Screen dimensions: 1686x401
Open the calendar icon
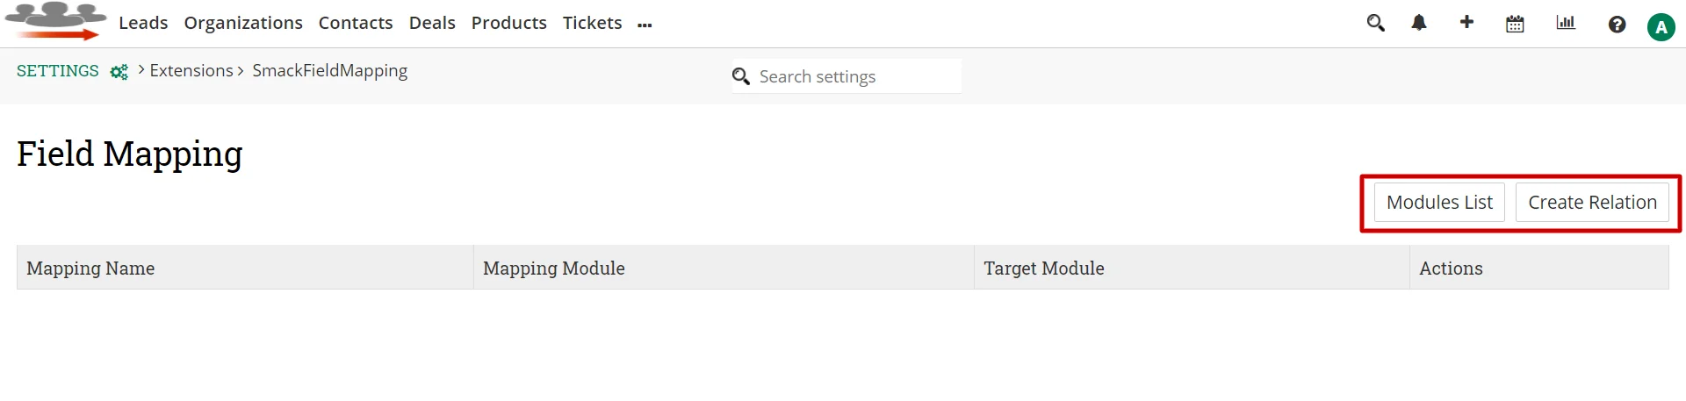click(1515, 24)
